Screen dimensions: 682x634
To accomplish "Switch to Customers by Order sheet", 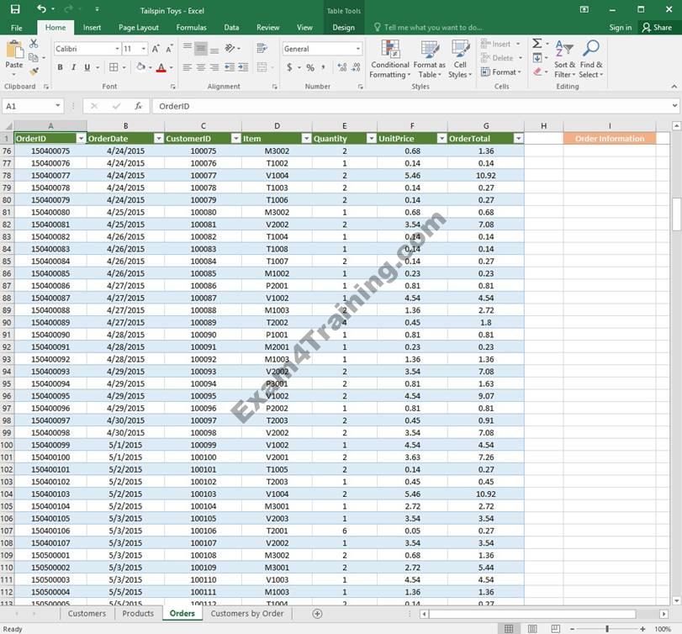I will (x=246, y=614).
